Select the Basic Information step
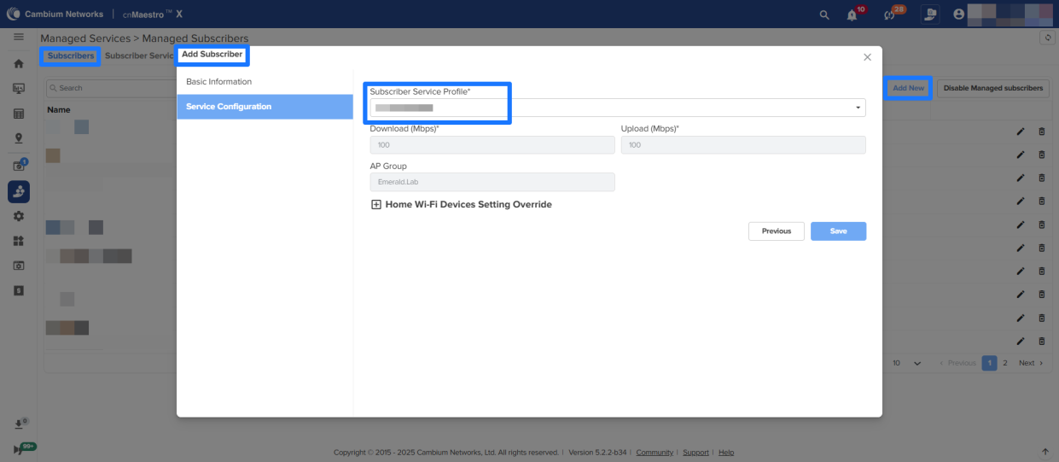This screenshot has height=462, width=1059. click(219, 82)
